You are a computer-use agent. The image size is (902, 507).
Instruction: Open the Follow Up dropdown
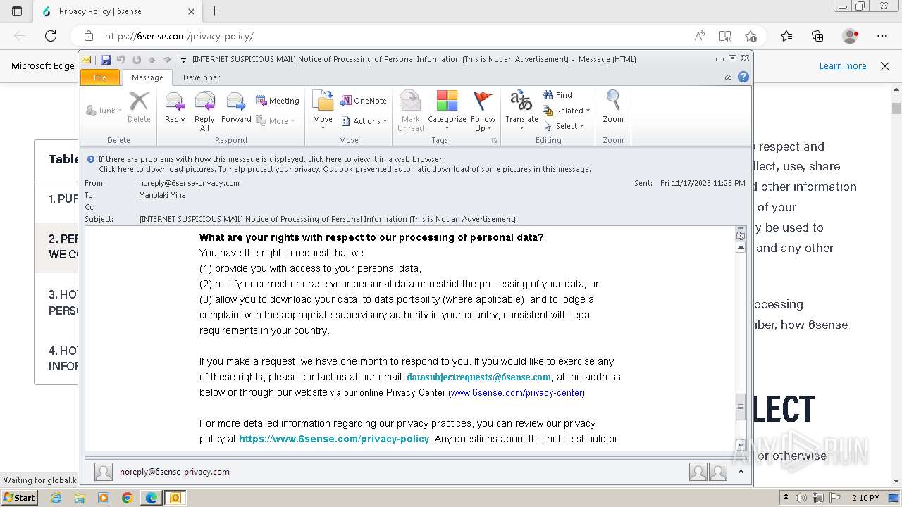tap(483, 111)
